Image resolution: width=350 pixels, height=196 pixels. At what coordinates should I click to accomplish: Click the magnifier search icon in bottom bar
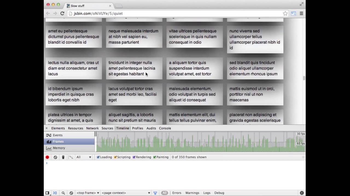coord(63,193)
